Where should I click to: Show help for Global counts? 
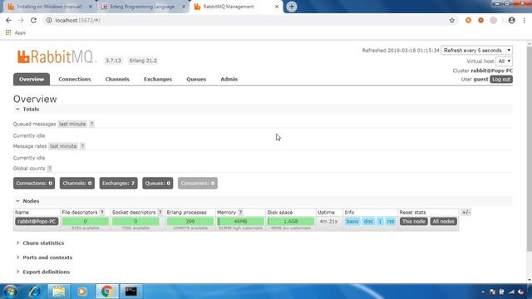click(x=50, y=169)
